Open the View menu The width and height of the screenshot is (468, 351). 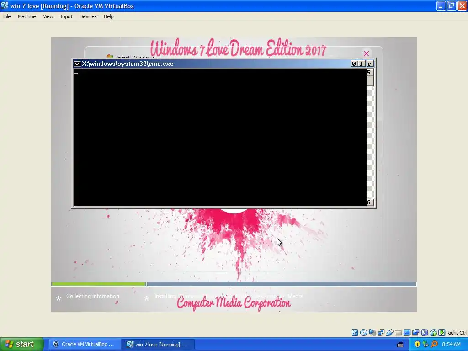point(48,16)
